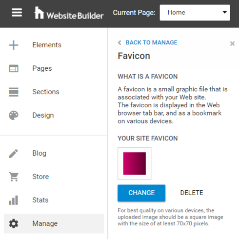Click the Blog pencil icon
Viewport: 239px width, 239px height.
coord(13,154)
